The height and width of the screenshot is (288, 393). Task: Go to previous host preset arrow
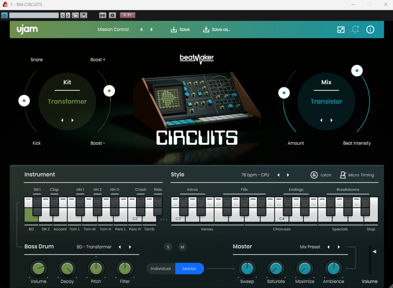click(x=63, y=15)
